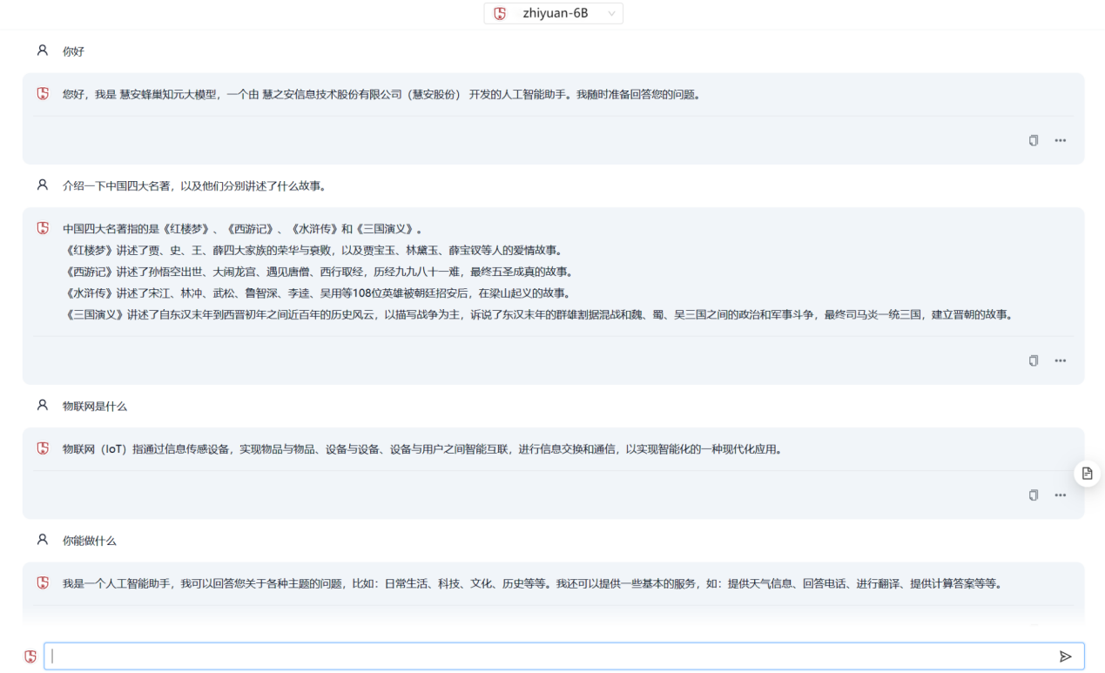Open more options for the greeting reply

(1060, 140)
